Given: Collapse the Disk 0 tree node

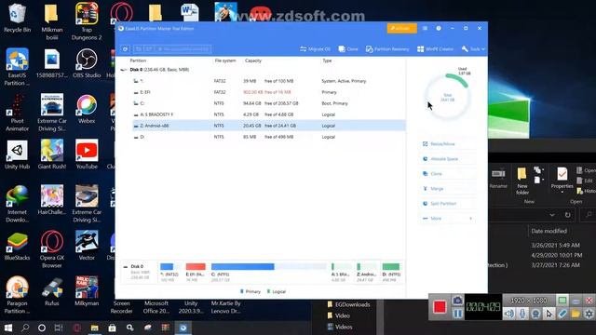Looking at the screenshot, I should point(123,70).
